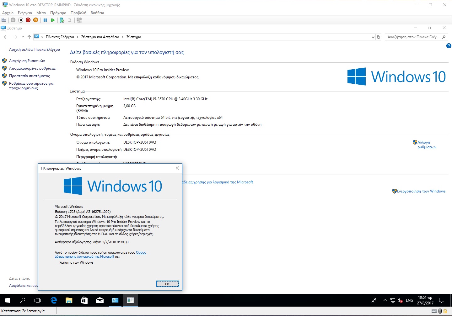Click the Δείτε βασικές πληροφορίες heading text
Screen dimensions: 452x316
point(127,52)
